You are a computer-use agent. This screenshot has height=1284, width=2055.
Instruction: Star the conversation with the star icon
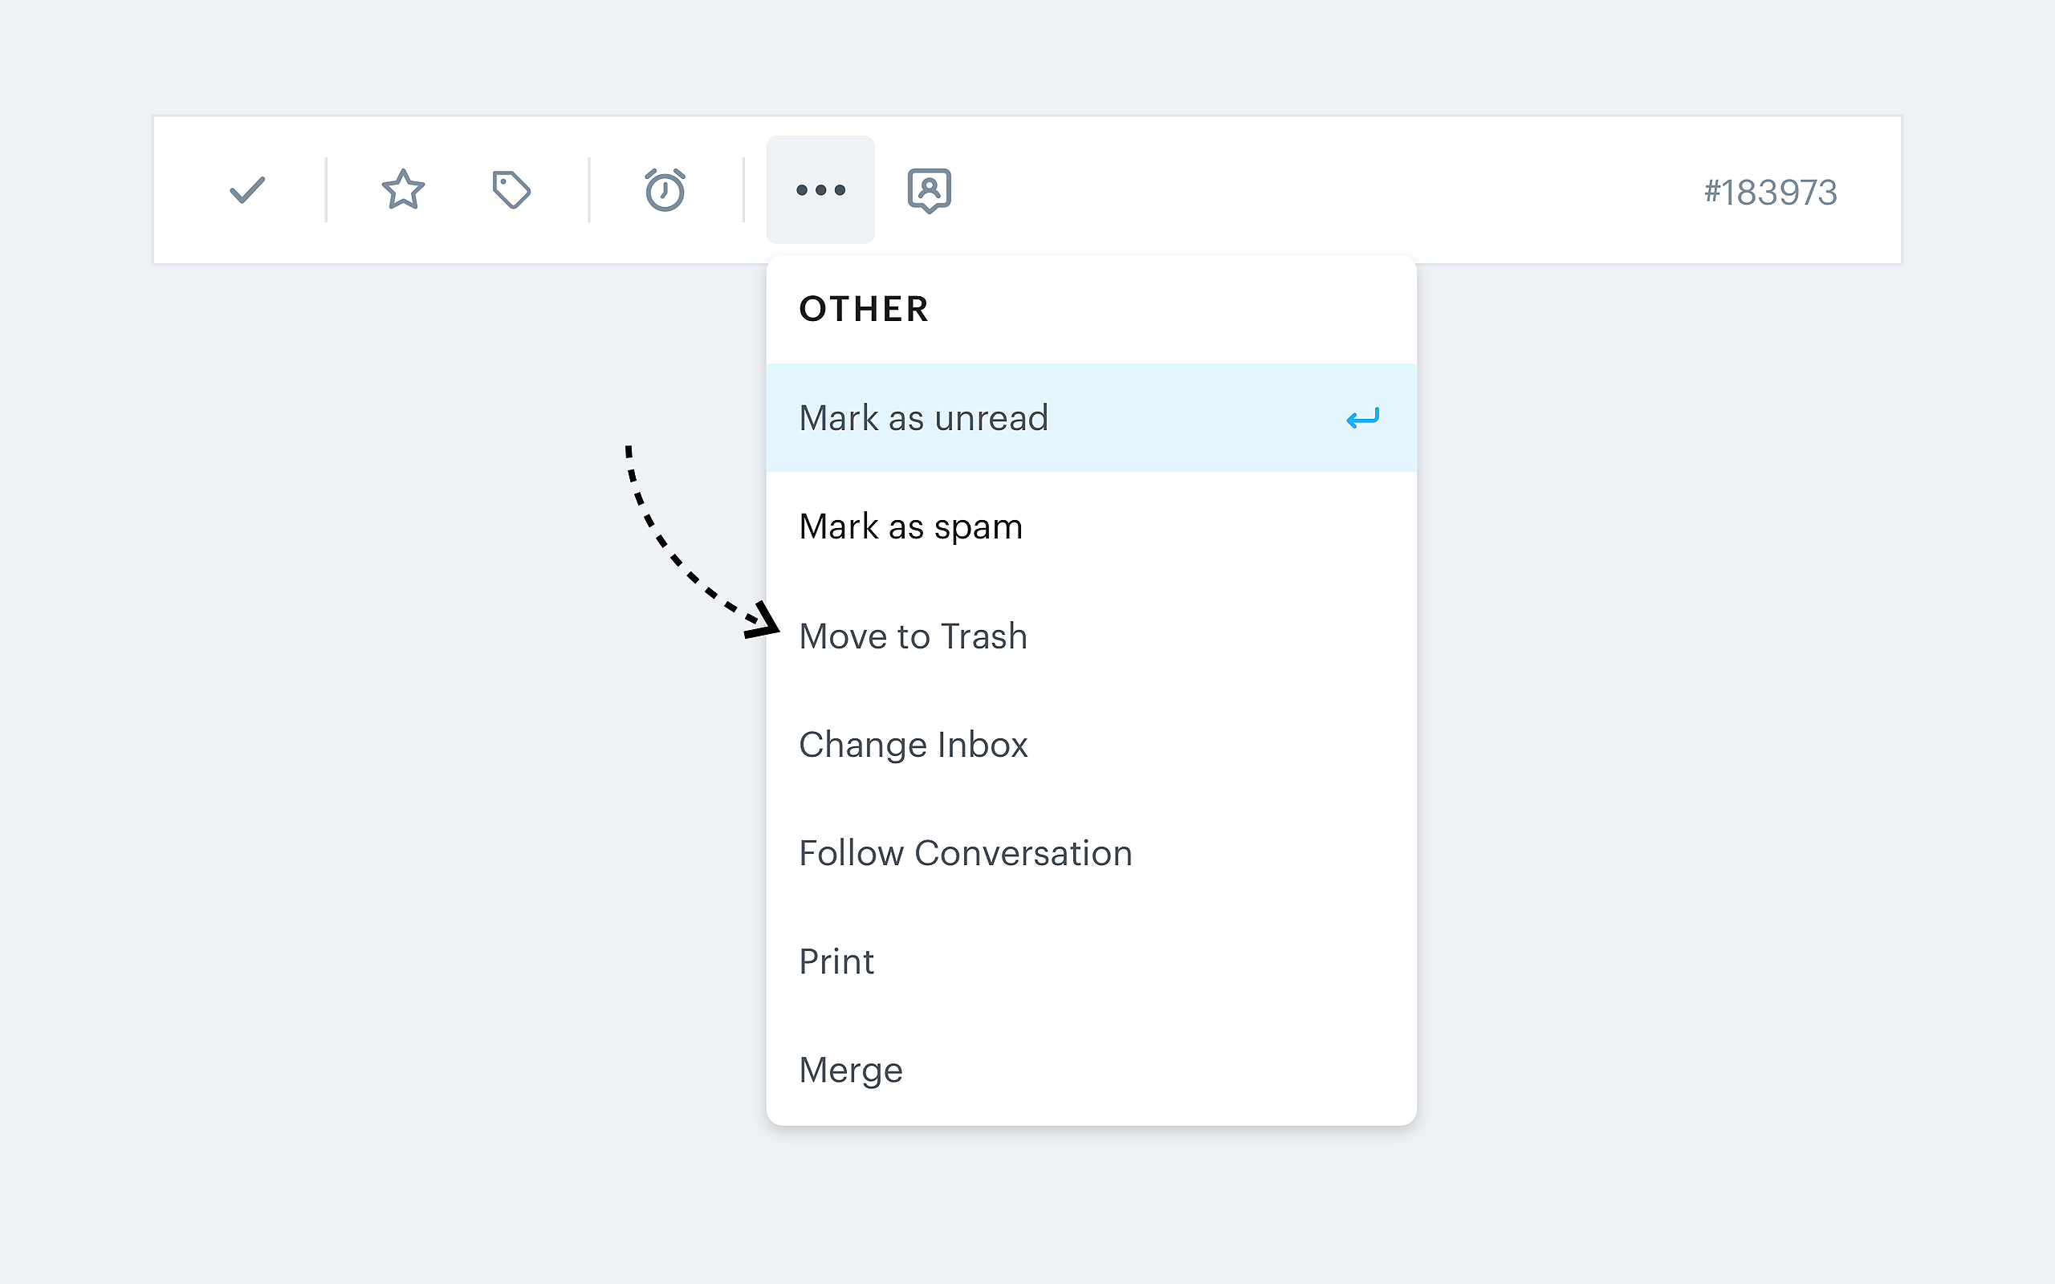click(x=402, y=190)
